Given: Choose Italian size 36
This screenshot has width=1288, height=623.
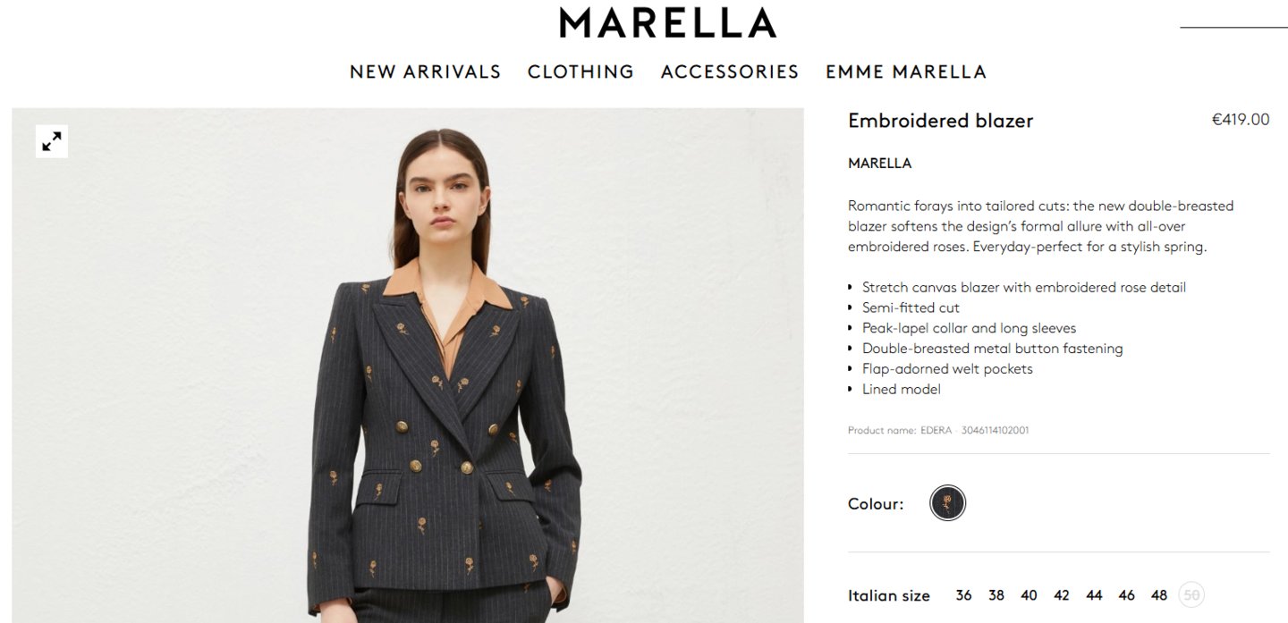Looking at the screenshot, I should click(963, 595).
